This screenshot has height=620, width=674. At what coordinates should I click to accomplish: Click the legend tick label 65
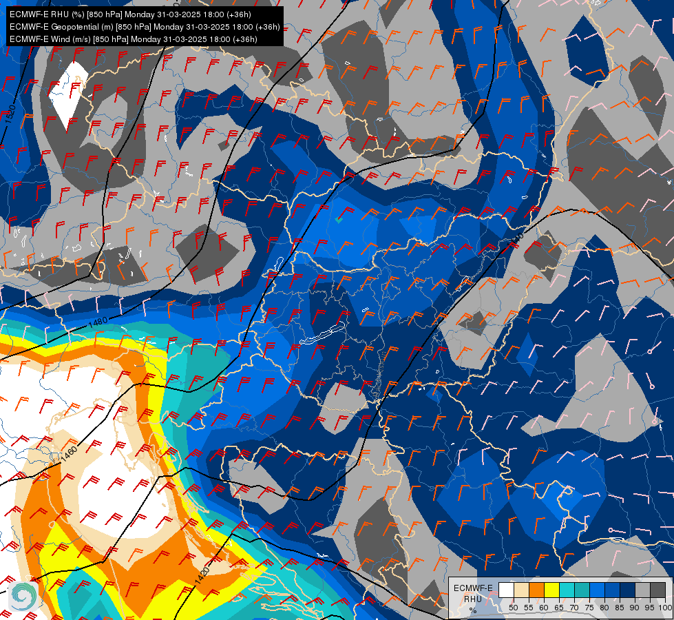click(559, 608)
